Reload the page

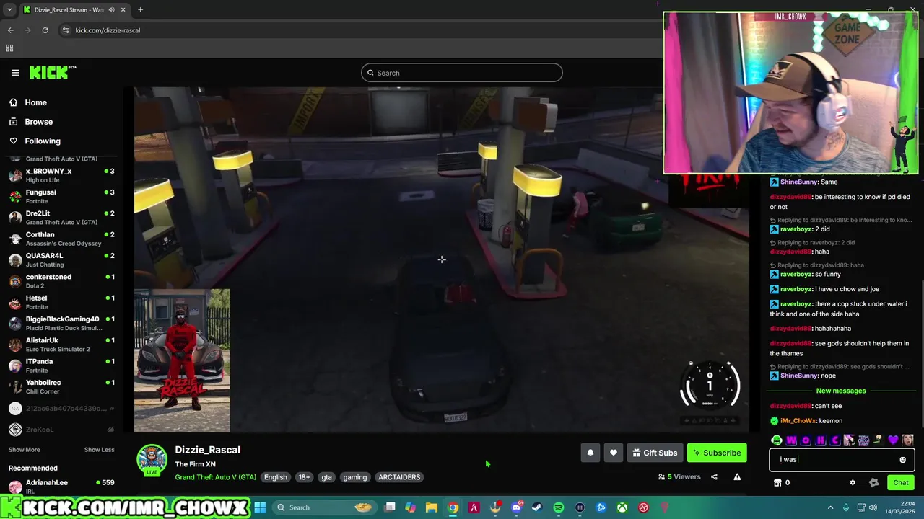point(45,30)
